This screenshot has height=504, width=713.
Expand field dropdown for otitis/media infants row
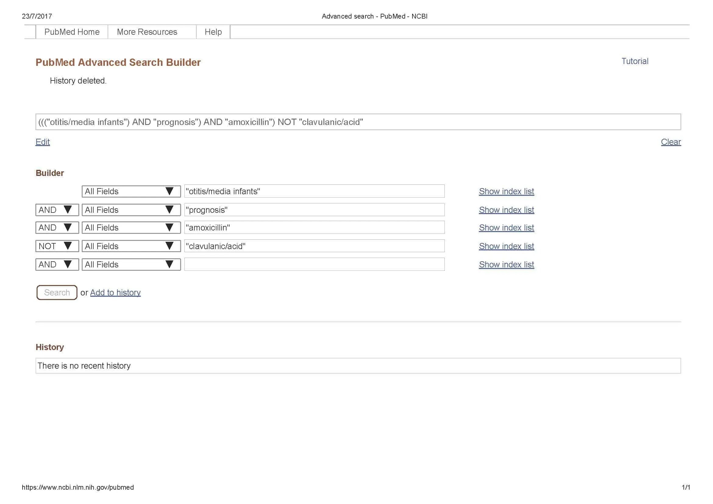pos(131,191)
